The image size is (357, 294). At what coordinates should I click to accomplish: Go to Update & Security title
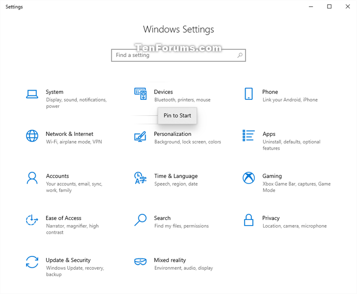pos(68,260)
